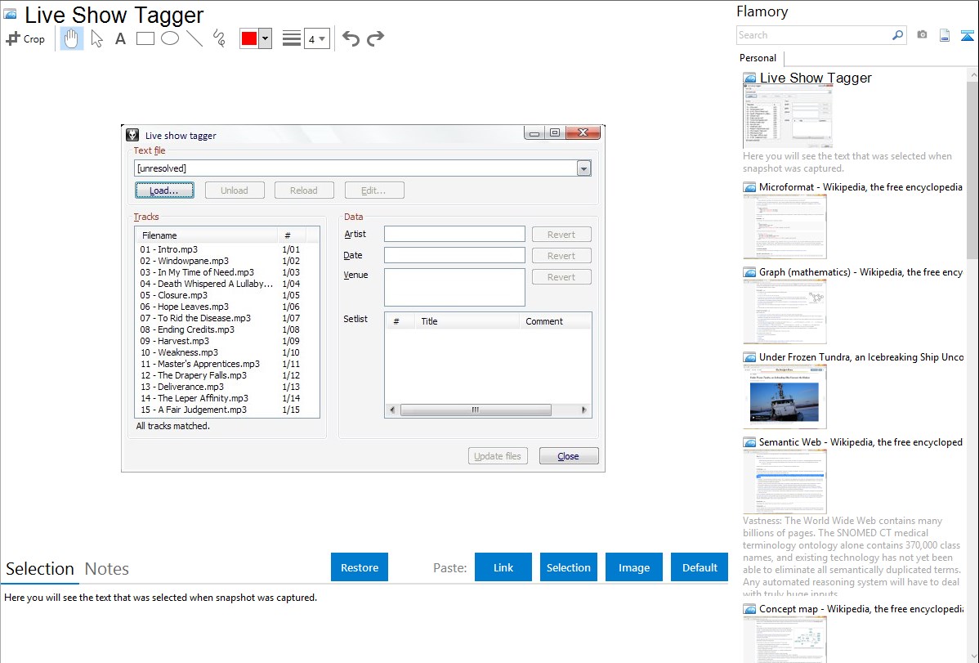Image resolution: width=979 pixels, height=663 pixels.
Task: Choose the arrow pointer selection tool
Action: pos(97,38)
